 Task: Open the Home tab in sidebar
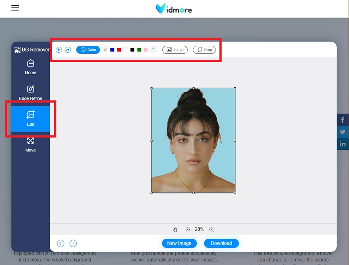click(x=31, y=67)
